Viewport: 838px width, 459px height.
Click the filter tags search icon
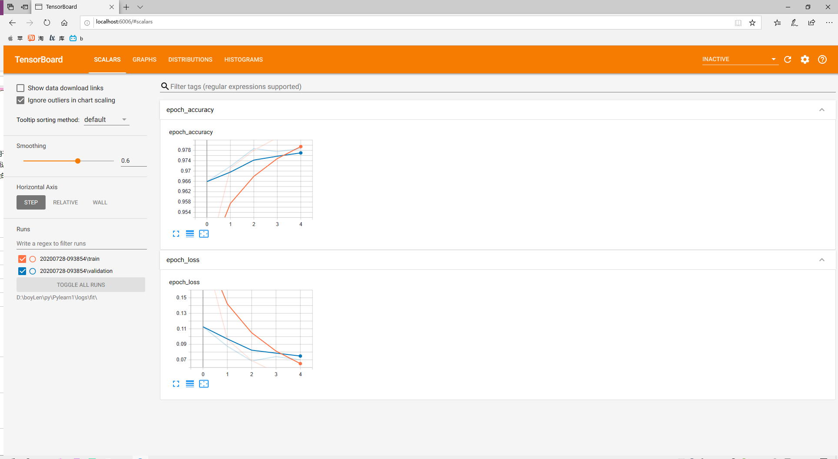(x=164, y=86)
